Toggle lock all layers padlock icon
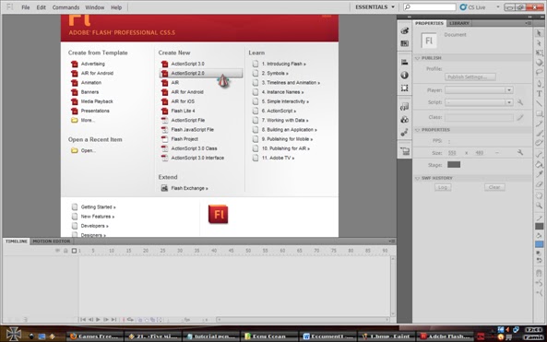 [x=65, y=251]
